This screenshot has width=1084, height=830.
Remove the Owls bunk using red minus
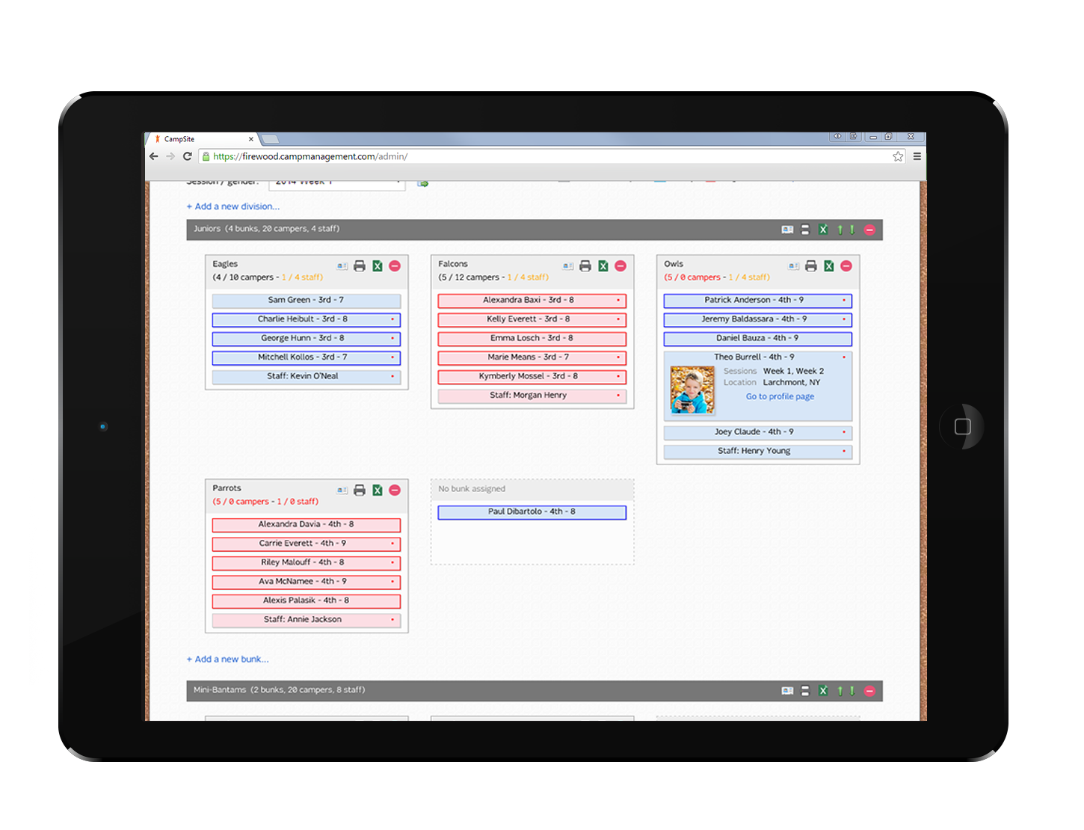pyautogui.click(x=846, y=266)
